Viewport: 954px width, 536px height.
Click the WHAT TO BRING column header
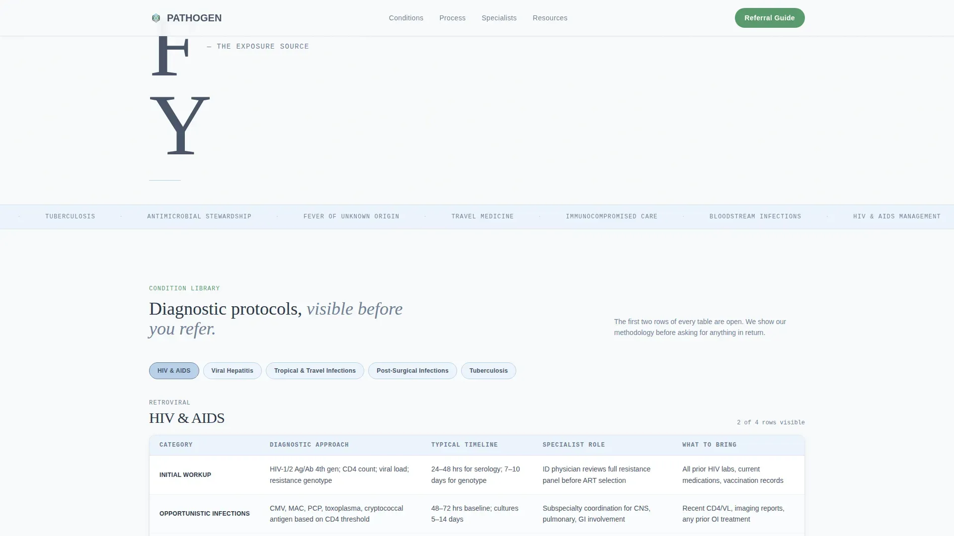[709, 445]
